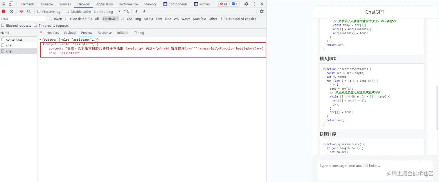Show the Initiator tab
This screenshot has width=439, height=182.
(x=123, y=33)
